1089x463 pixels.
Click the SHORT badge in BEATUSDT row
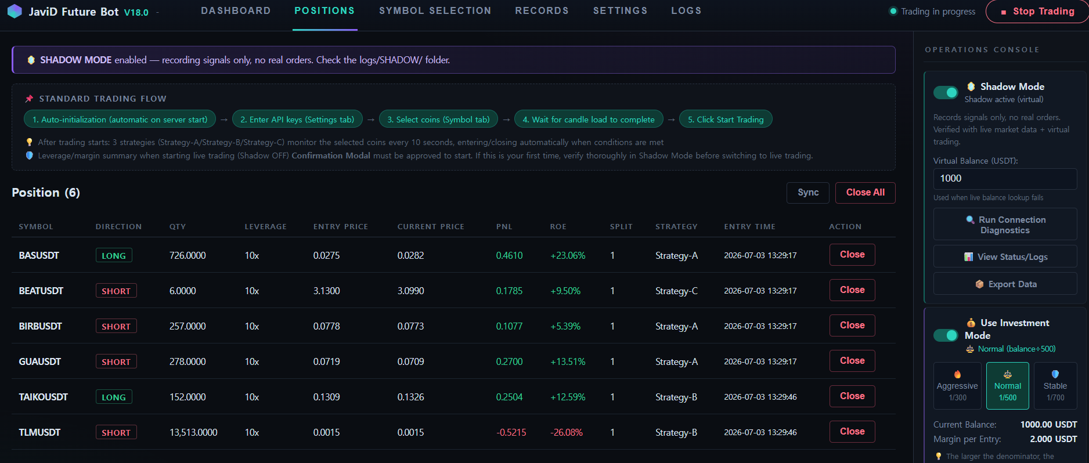116,291
